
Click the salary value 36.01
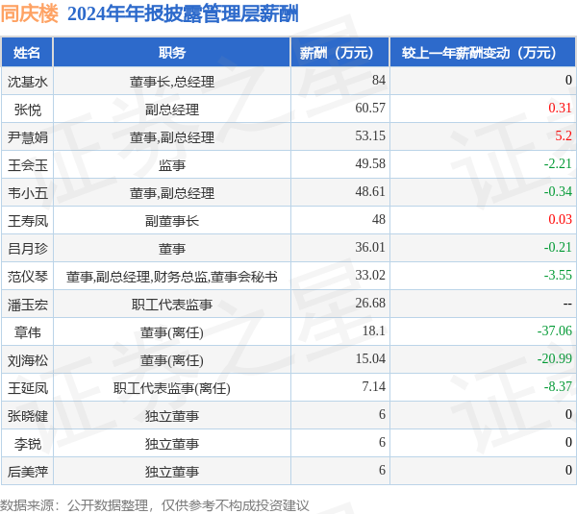(x=370, y=248)
